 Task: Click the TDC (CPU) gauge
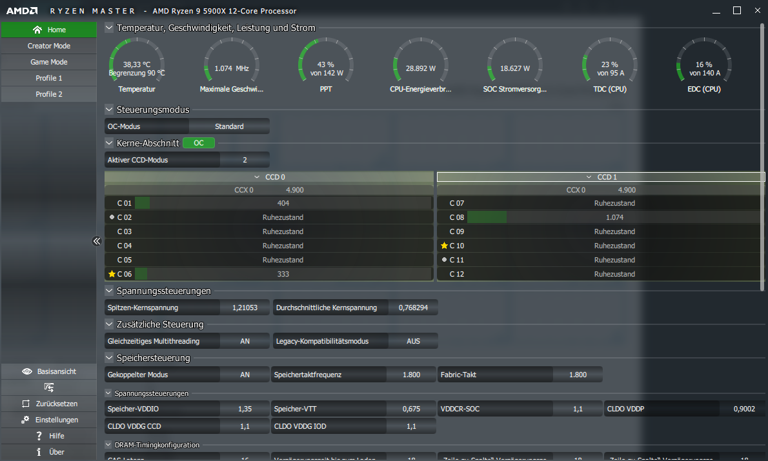click(x=610, y=65)
